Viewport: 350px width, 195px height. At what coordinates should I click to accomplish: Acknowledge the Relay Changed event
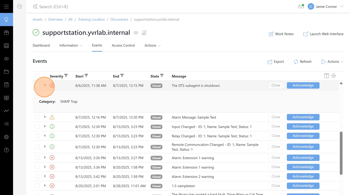(303, 136)
